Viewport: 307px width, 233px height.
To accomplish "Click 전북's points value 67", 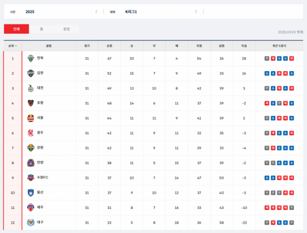I will 109,58.
